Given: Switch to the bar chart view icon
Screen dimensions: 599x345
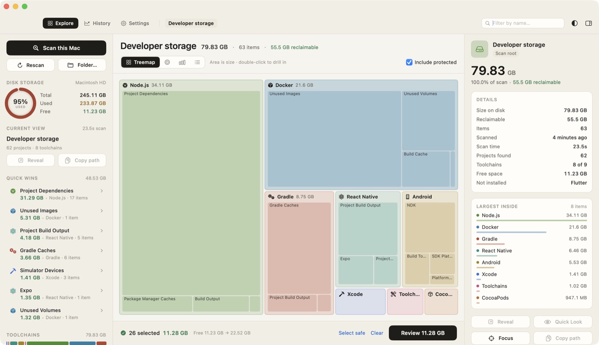Looking at the screenshot, I should 182,62.
